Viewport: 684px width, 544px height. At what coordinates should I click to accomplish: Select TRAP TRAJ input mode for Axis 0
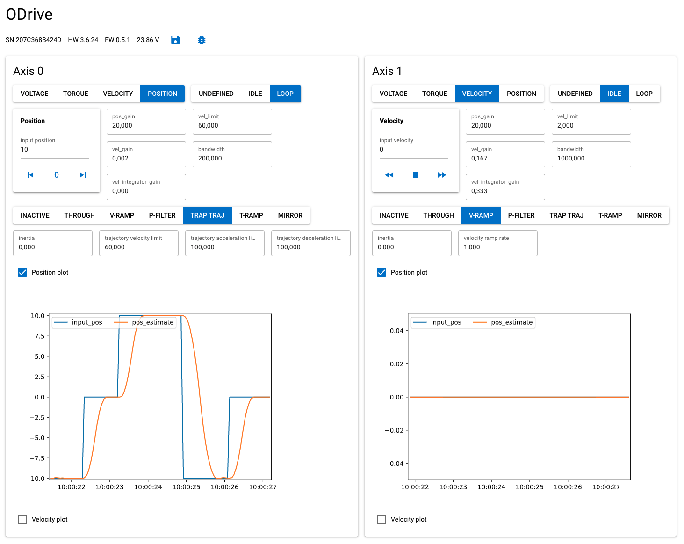point(208,215)
